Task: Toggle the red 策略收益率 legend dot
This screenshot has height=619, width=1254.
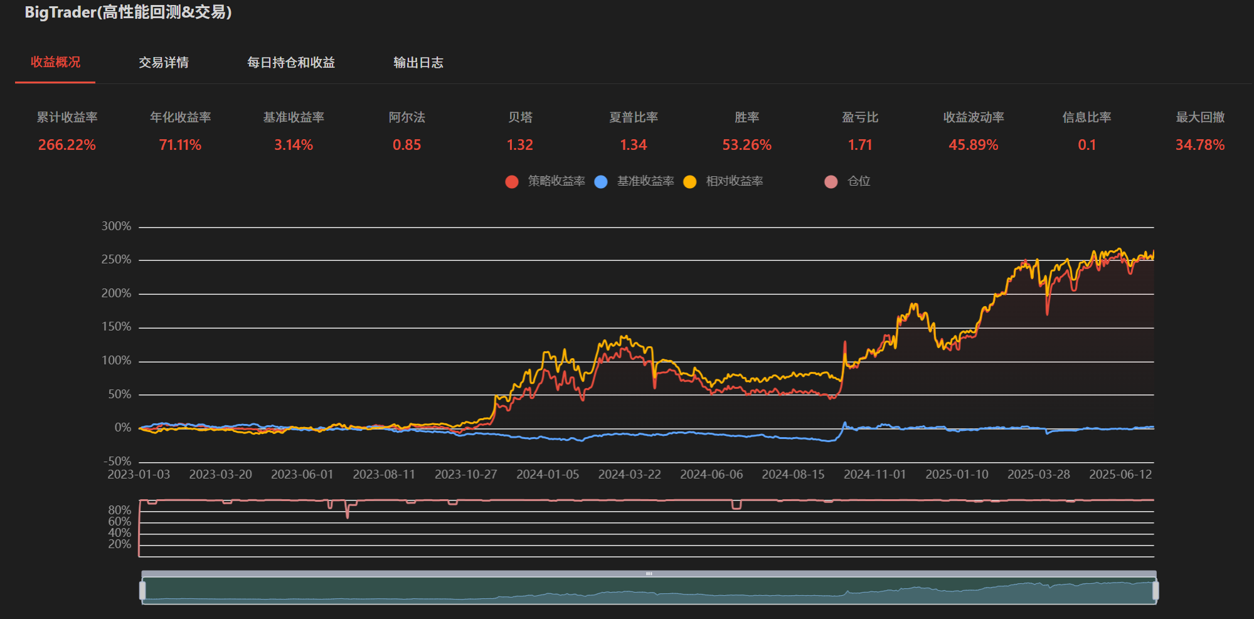Action: coord(512,182)
